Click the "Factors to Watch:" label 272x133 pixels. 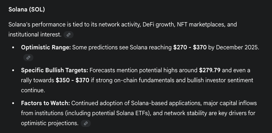(46, 103)
